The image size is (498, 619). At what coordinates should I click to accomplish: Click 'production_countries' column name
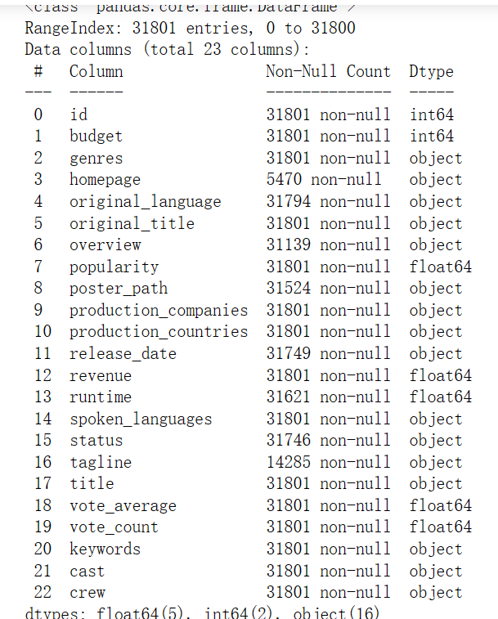pyautogui.click(x=159, y=332)
